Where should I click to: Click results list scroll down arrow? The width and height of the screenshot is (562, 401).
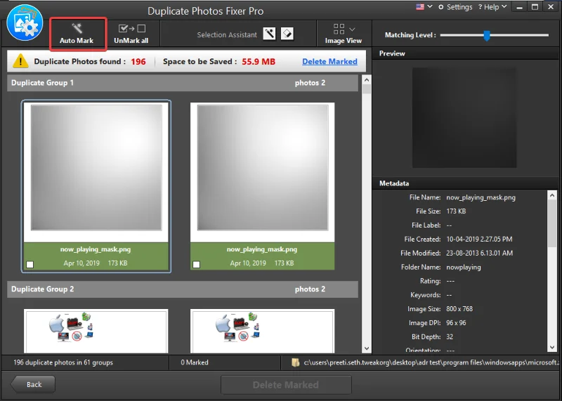(x=366, y=348)
